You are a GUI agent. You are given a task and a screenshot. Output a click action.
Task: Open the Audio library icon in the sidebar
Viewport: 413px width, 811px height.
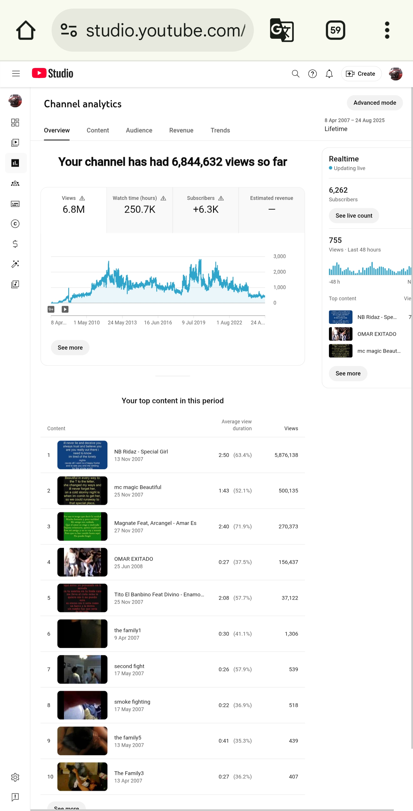(x=15, y=284)
